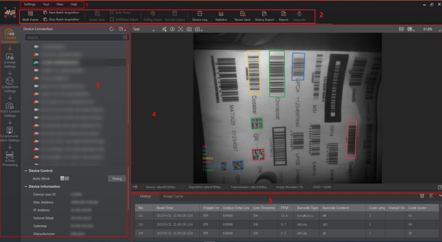Open the Test mode dropdown
This screenshot has width=442, height=242.
tap(144, 29)
